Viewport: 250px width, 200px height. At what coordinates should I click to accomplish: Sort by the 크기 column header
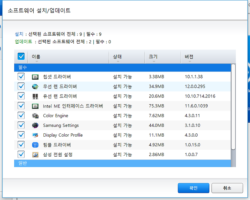(x=163, y=57)
